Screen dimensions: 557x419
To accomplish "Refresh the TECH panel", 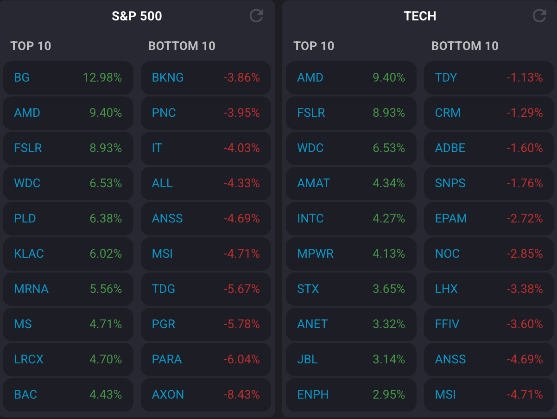I will coord(539,16).
